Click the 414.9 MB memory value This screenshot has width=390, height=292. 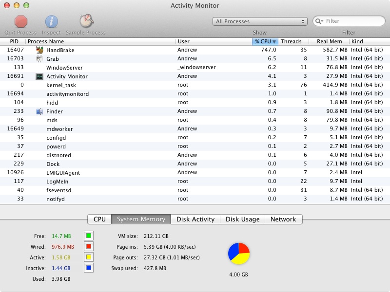click(x=335, y=85)
